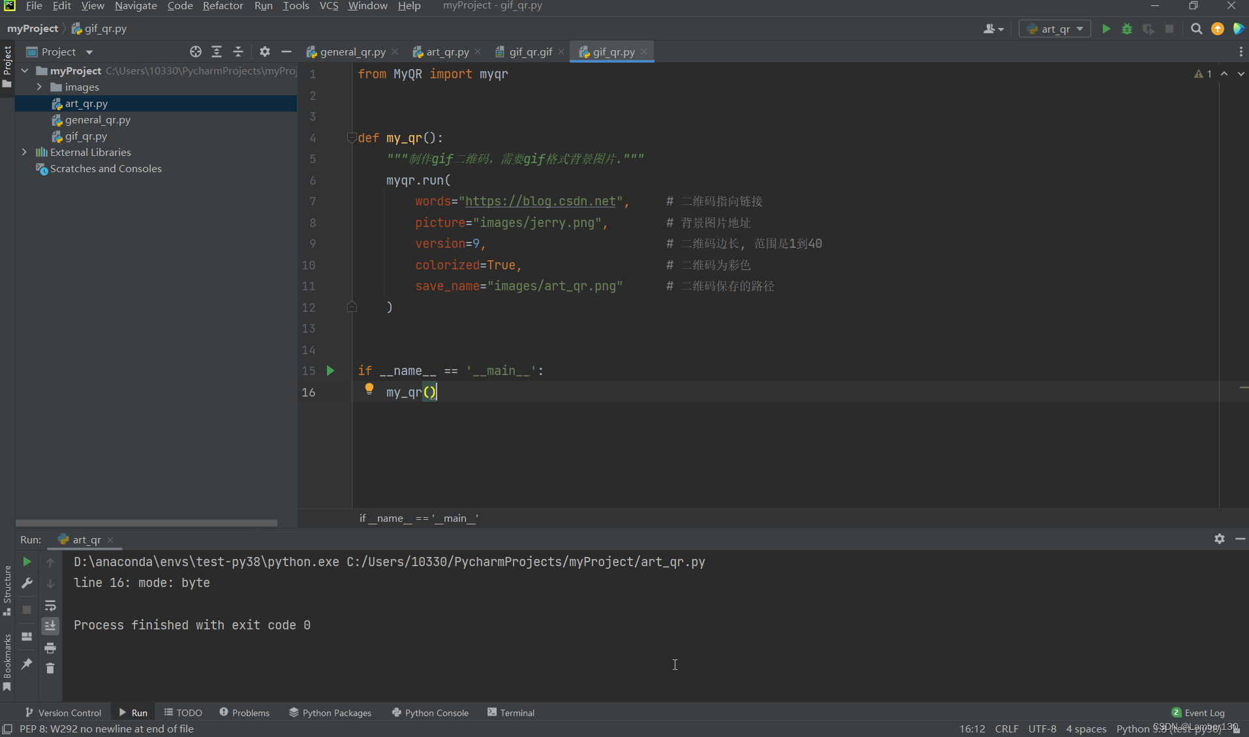This screenshot has height=737, width=1249.
Task: Expand the External Libraries node
Action: [x=24, y=152]
